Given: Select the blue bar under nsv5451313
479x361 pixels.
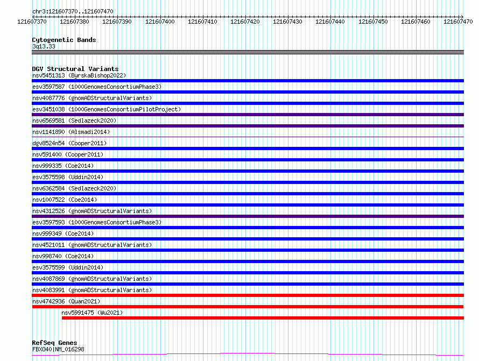Looking at the screenshot, I should coord(248,81).
